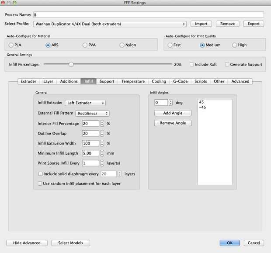The height and width of the screenshot is (253, 271).
Task: Click the Interior Fill Percentage stepper arrows
Action: click(102, 123)
